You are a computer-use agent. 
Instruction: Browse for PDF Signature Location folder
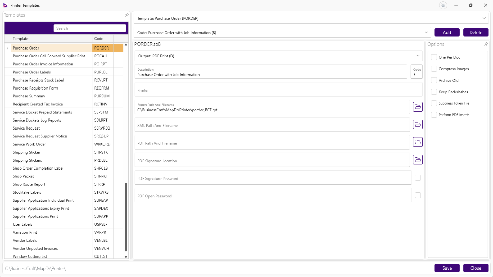(418, 160)
